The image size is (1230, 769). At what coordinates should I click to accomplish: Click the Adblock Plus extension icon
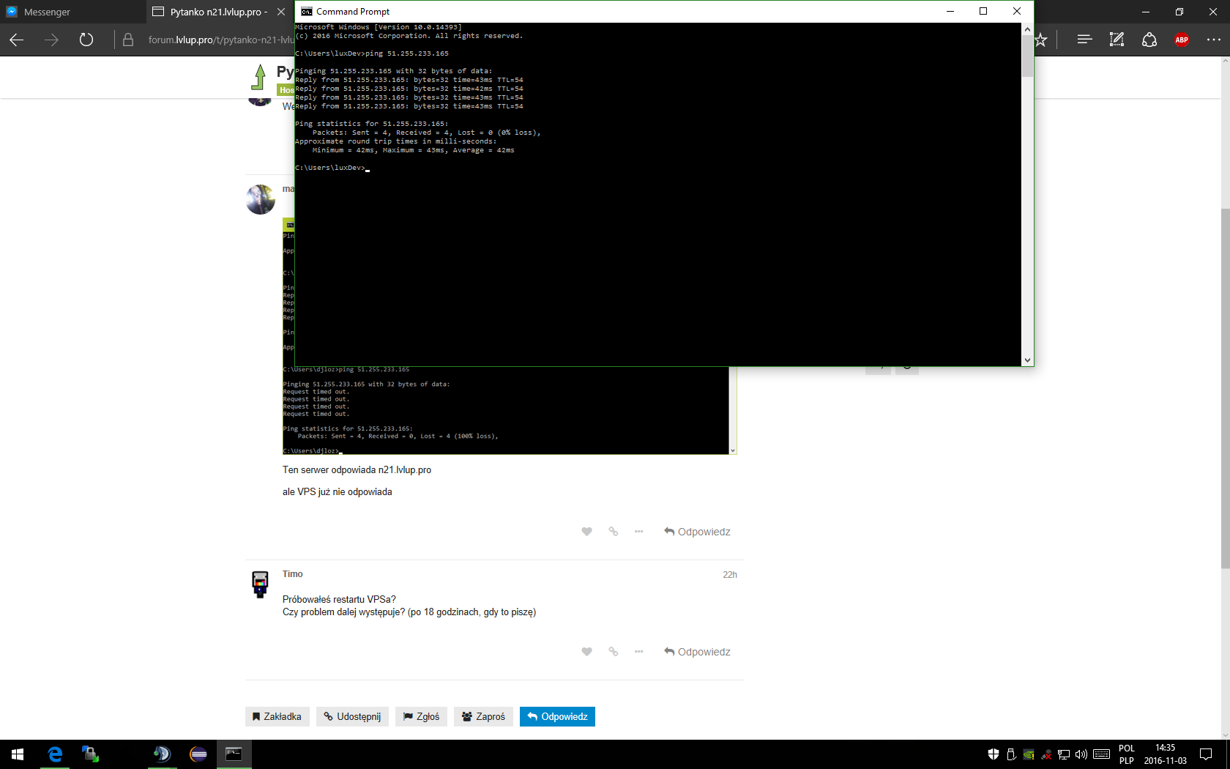point(1181,40)
